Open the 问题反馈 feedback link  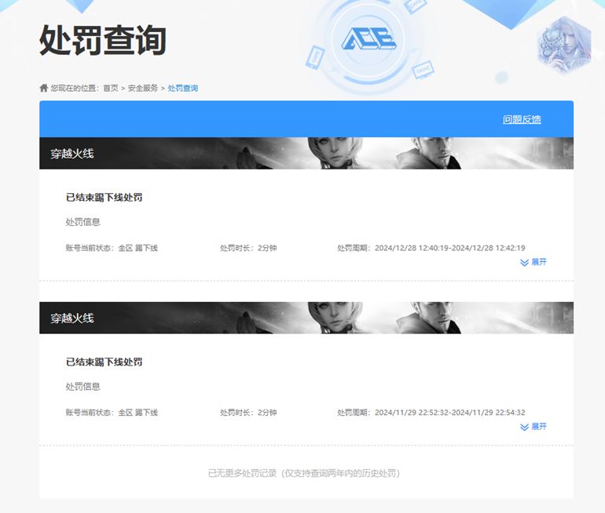[x=522, y=119]
